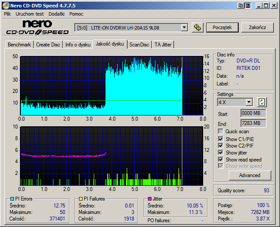Click PI Failures total value 1918
This screenshot has height=227, width=280.
click(129, 219)
